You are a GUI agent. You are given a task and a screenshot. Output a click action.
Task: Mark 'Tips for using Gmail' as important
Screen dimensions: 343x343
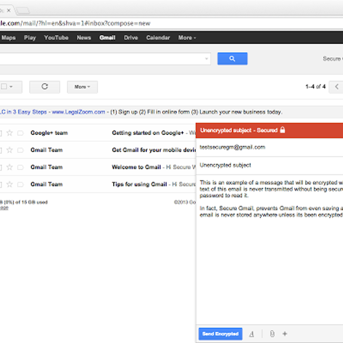pos(20,184)
